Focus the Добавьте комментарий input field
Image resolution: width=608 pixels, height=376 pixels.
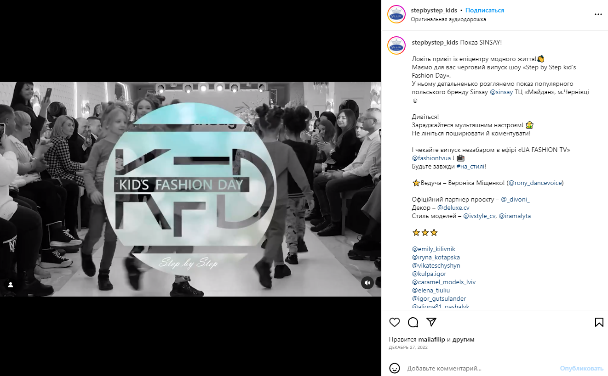481,368
